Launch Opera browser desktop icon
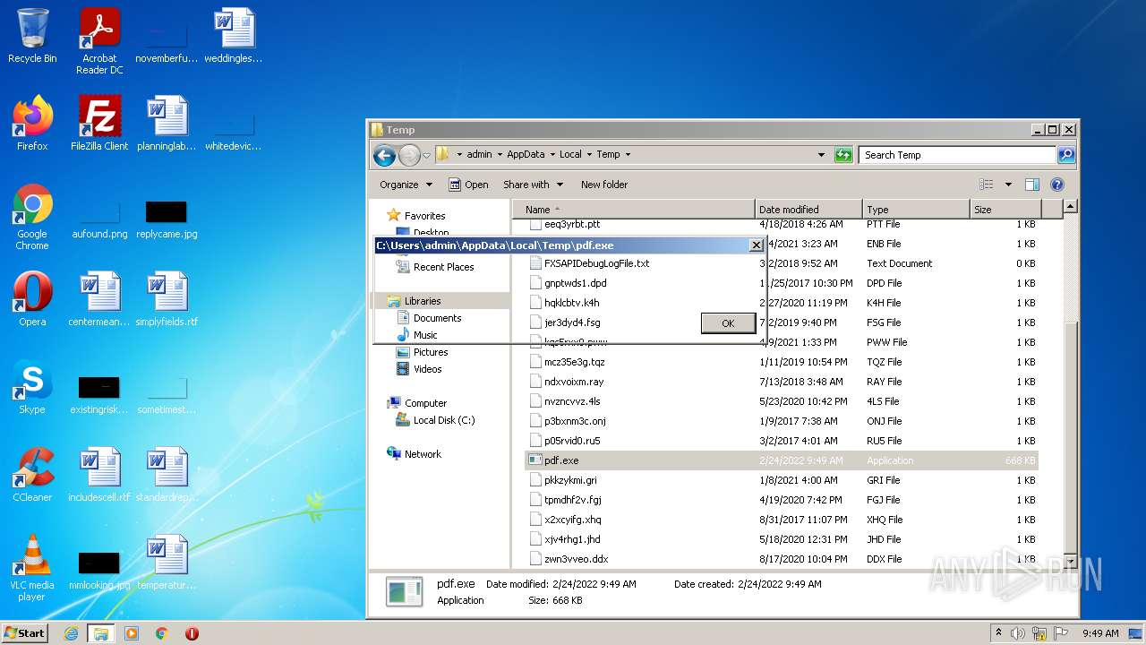1146x645 pixels. tap(32, 298)
